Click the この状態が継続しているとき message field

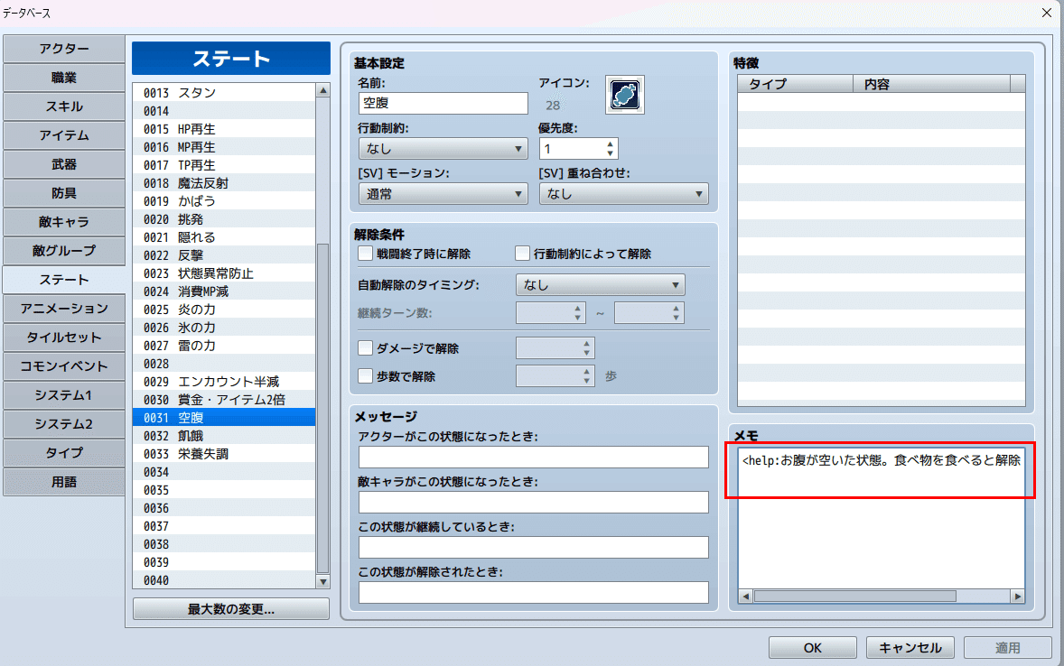pos(534,547)
